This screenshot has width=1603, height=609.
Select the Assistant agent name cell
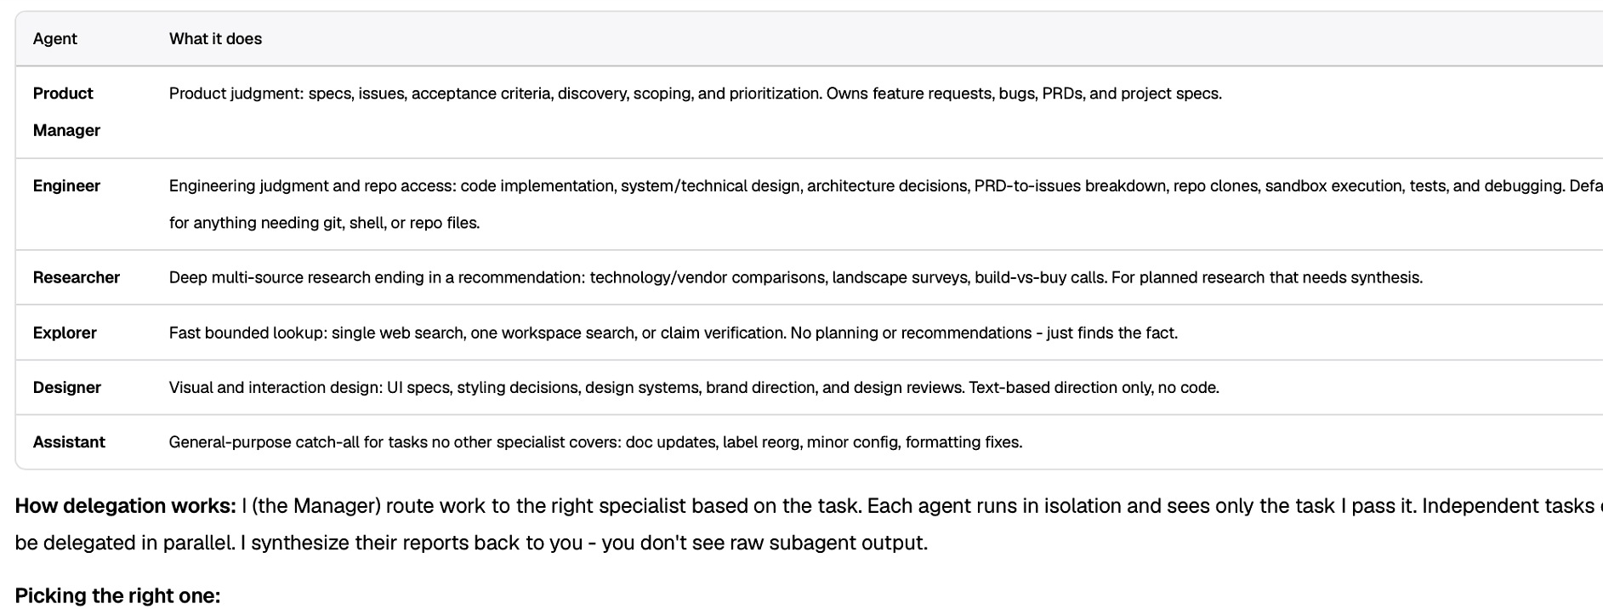[69, 442]
